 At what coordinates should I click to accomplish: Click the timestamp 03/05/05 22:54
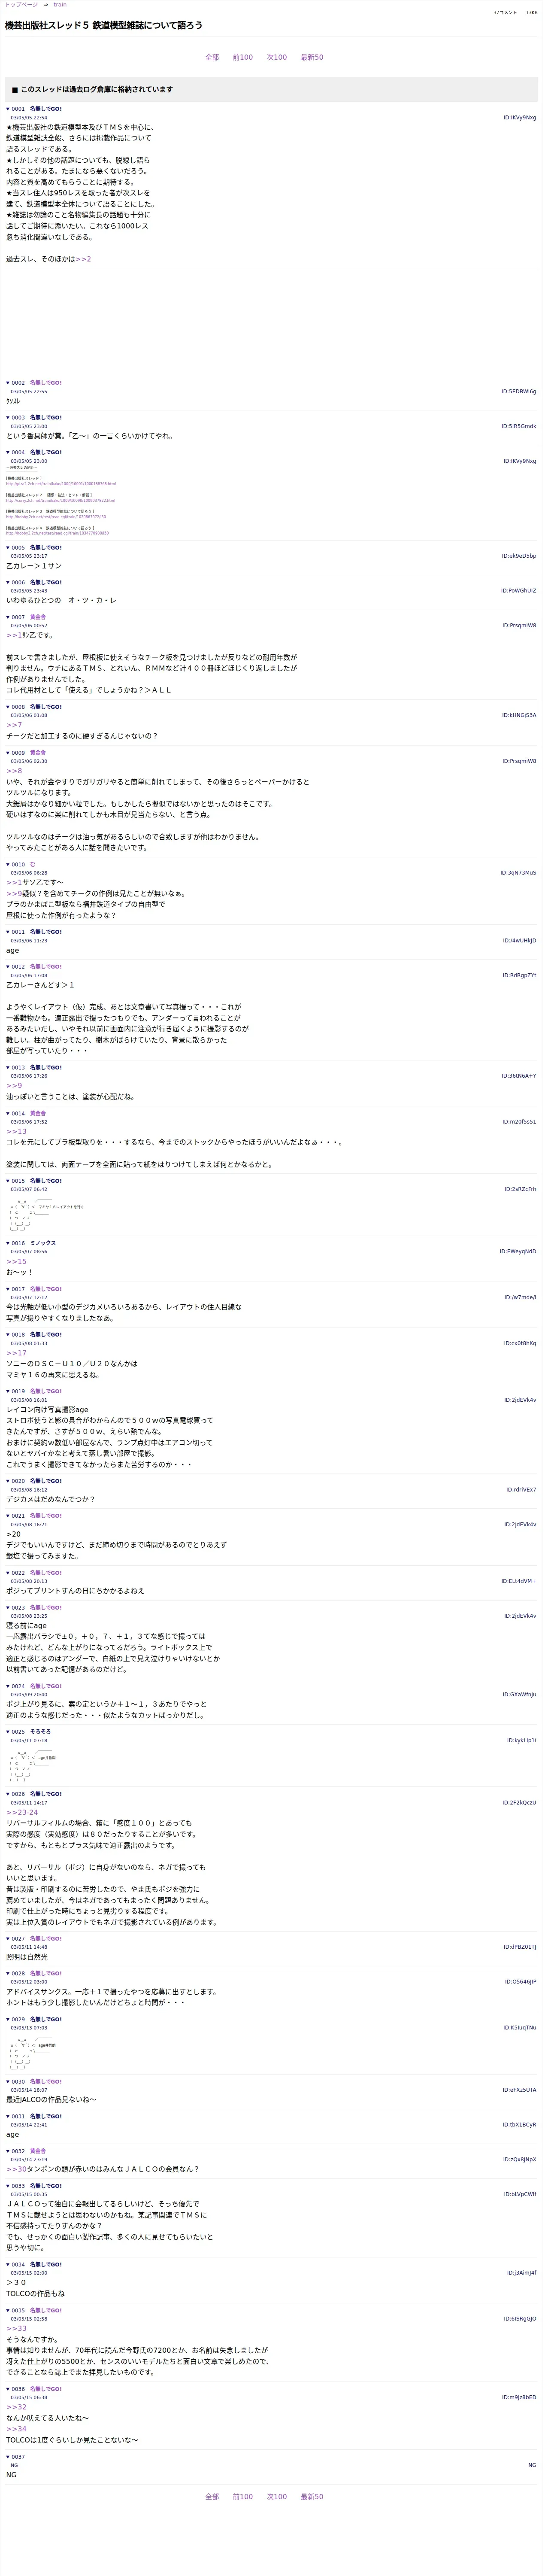(29, 118)
